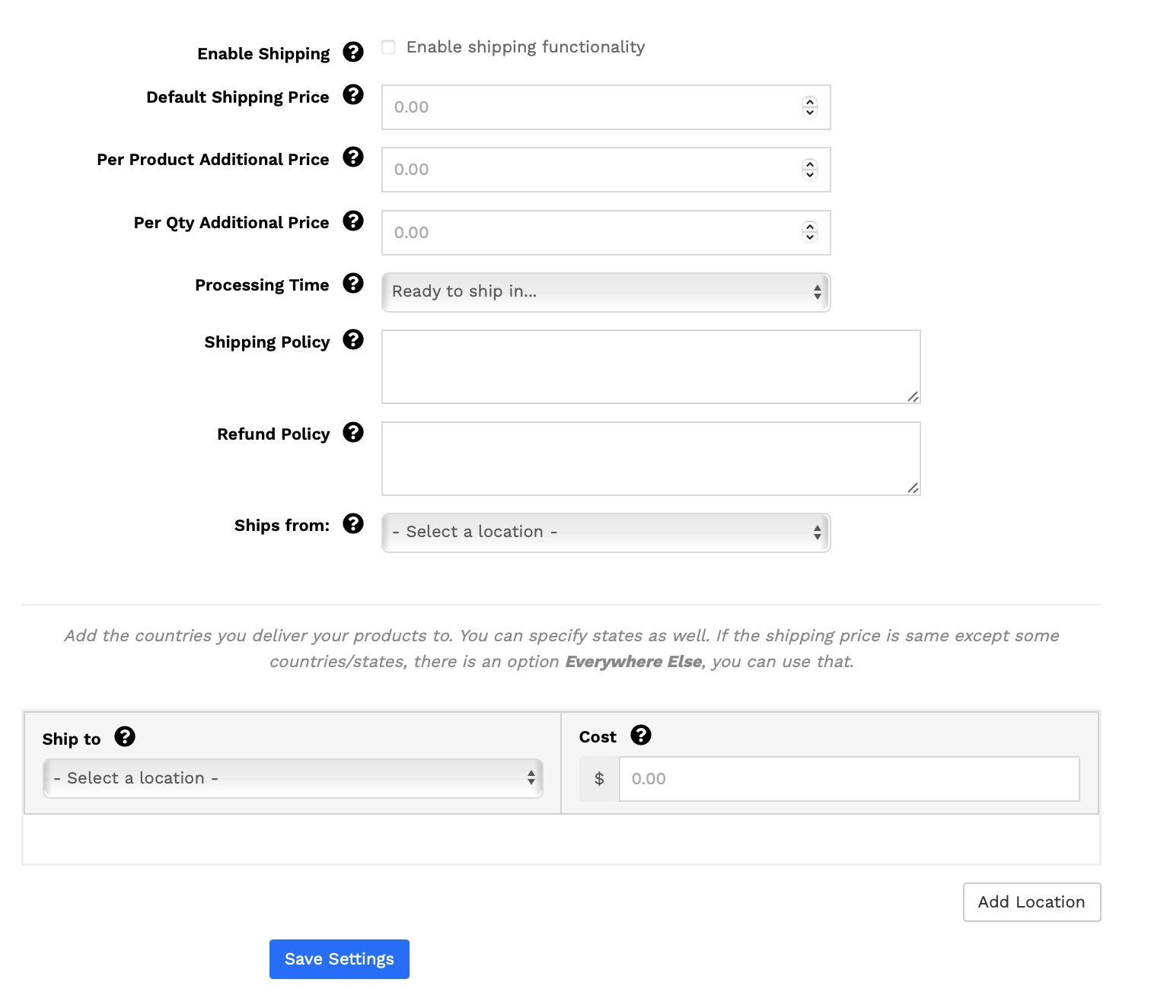Click Shipping Policy help icon
Image resolution: width=1151 pixels, height=995 pixels.
[353, 339]
